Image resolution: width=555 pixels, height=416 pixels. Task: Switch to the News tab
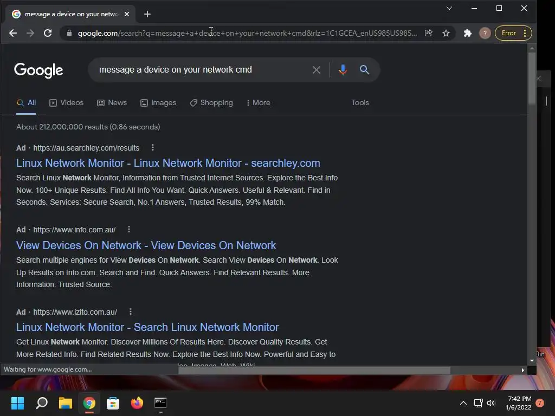point(112,103)
